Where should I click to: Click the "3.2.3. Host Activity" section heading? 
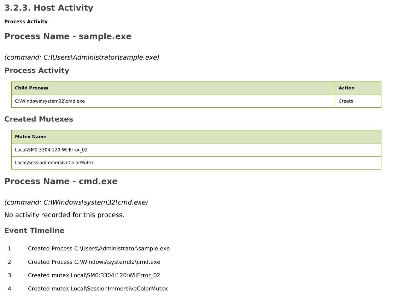[x=49, y=8]
